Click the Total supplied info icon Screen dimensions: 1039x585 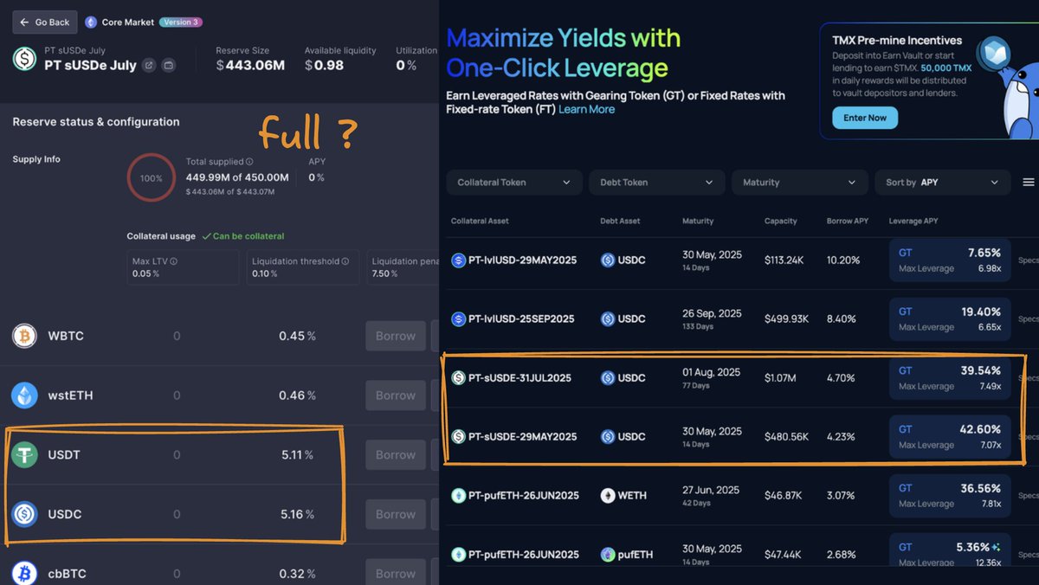249,162
